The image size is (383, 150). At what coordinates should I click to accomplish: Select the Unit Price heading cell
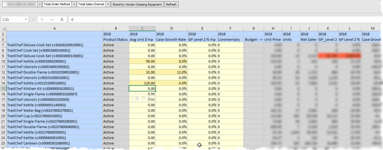coord(273,39)
